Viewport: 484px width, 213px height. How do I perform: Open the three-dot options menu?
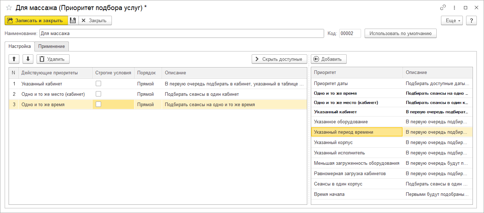point(455,8)
